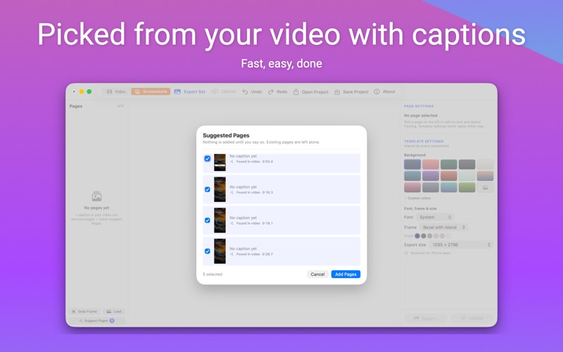Select the salmon pink background swatch

coord(431,165)
